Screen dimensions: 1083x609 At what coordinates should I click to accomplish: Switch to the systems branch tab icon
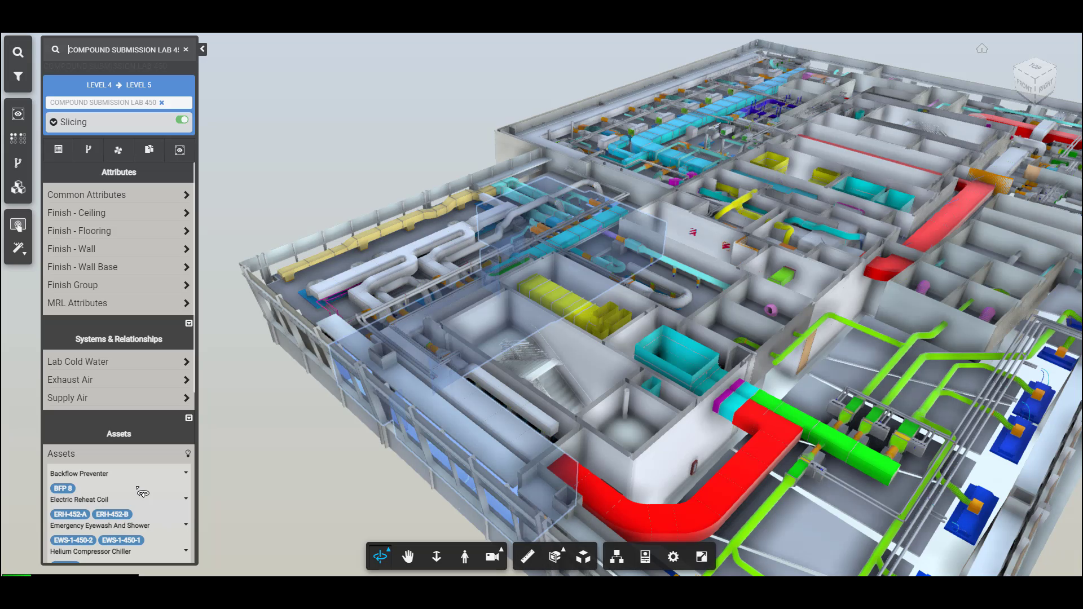pyautogui.click(x=88, y=149)
